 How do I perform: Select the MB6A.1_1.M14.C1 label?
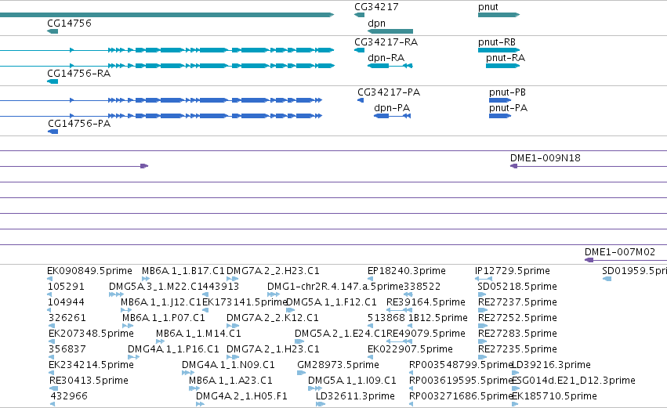[198, 334]
